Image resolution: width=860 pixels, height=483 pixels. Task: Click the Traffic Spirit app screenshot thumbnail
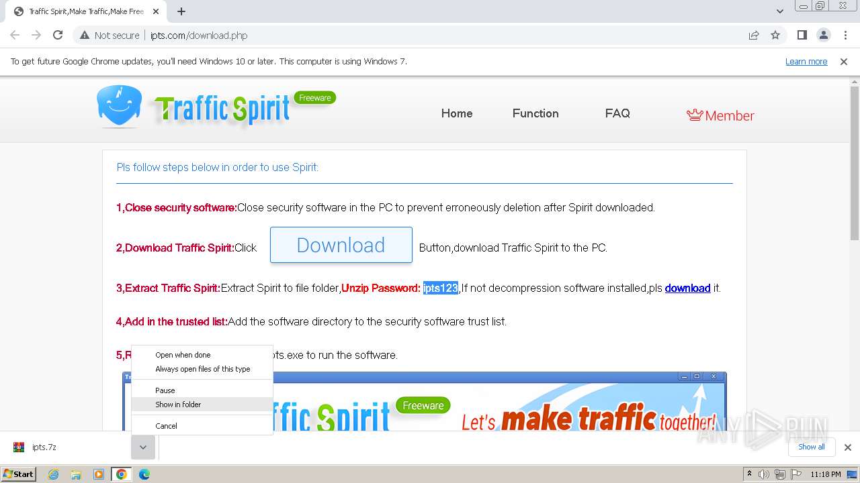[424, 401]
